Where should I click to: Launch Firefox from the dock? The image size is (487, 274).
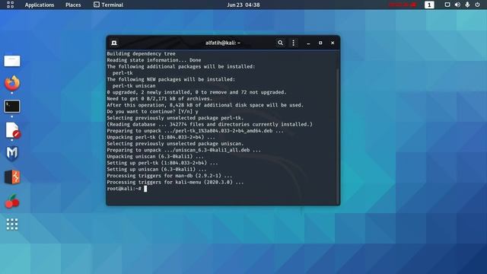[x=12, y=83]
